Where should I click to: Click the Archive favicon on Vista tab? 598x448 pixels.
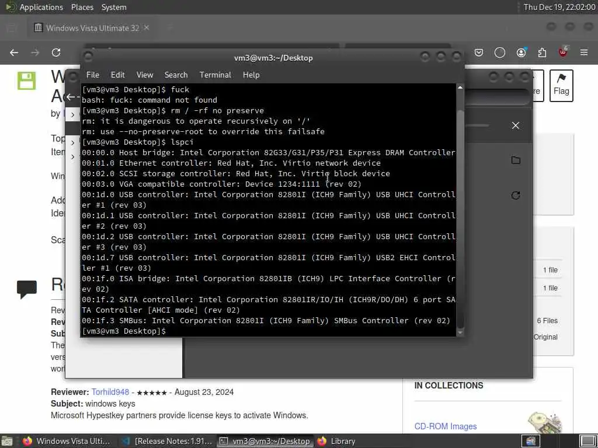[x=38, y=28]
